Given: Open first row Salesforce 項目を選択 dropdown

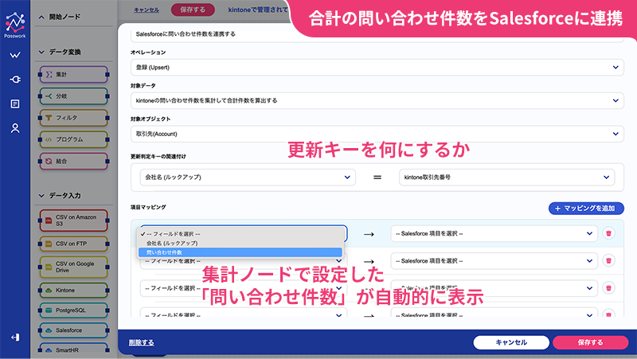Looking at the screenshot, I should [x=494, y=233].
